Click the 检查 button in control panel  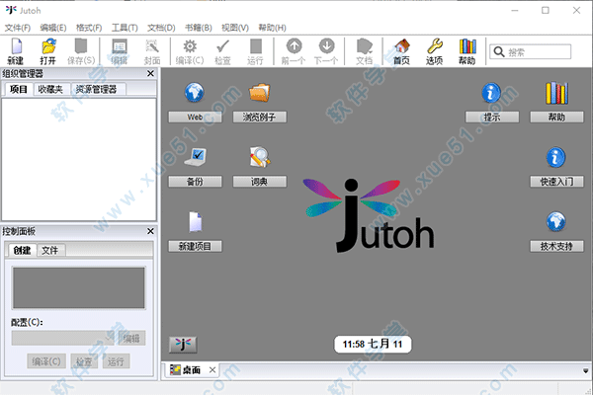pyautogui.click(x=84, y=361)
